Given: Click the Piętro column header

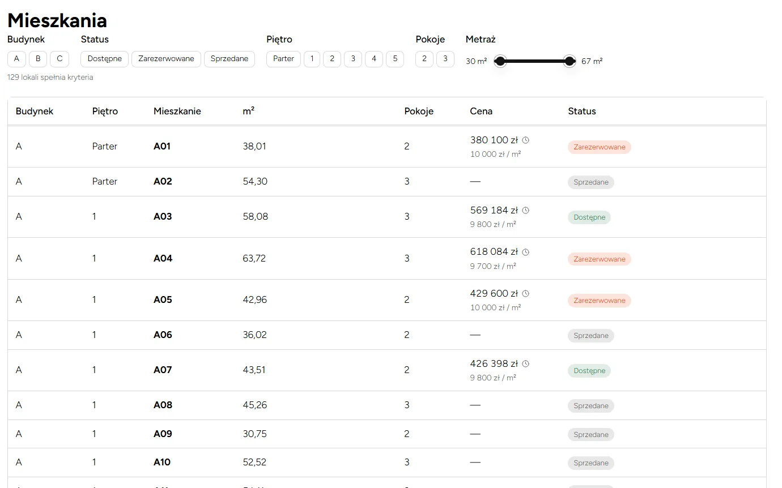Looking at the screenshot, I should click(x=105, y=112).
